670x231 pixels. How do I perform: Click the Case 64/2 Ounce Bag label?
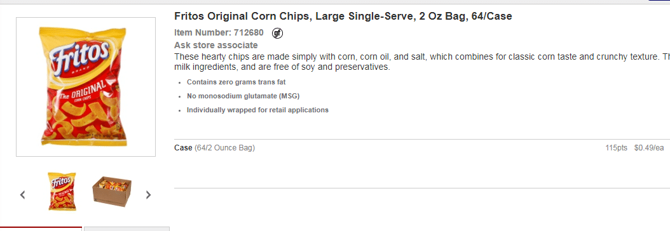pos(214,148)
